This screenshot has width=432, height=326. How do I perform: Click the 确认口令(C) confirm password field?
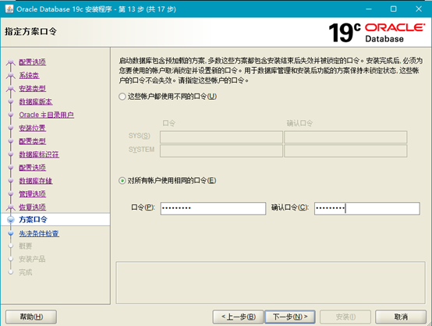tap(367, 208)
